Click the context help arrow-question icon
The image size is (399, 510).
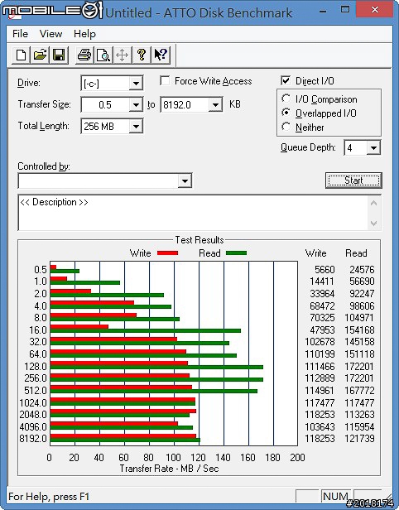[x=161, y=55]
